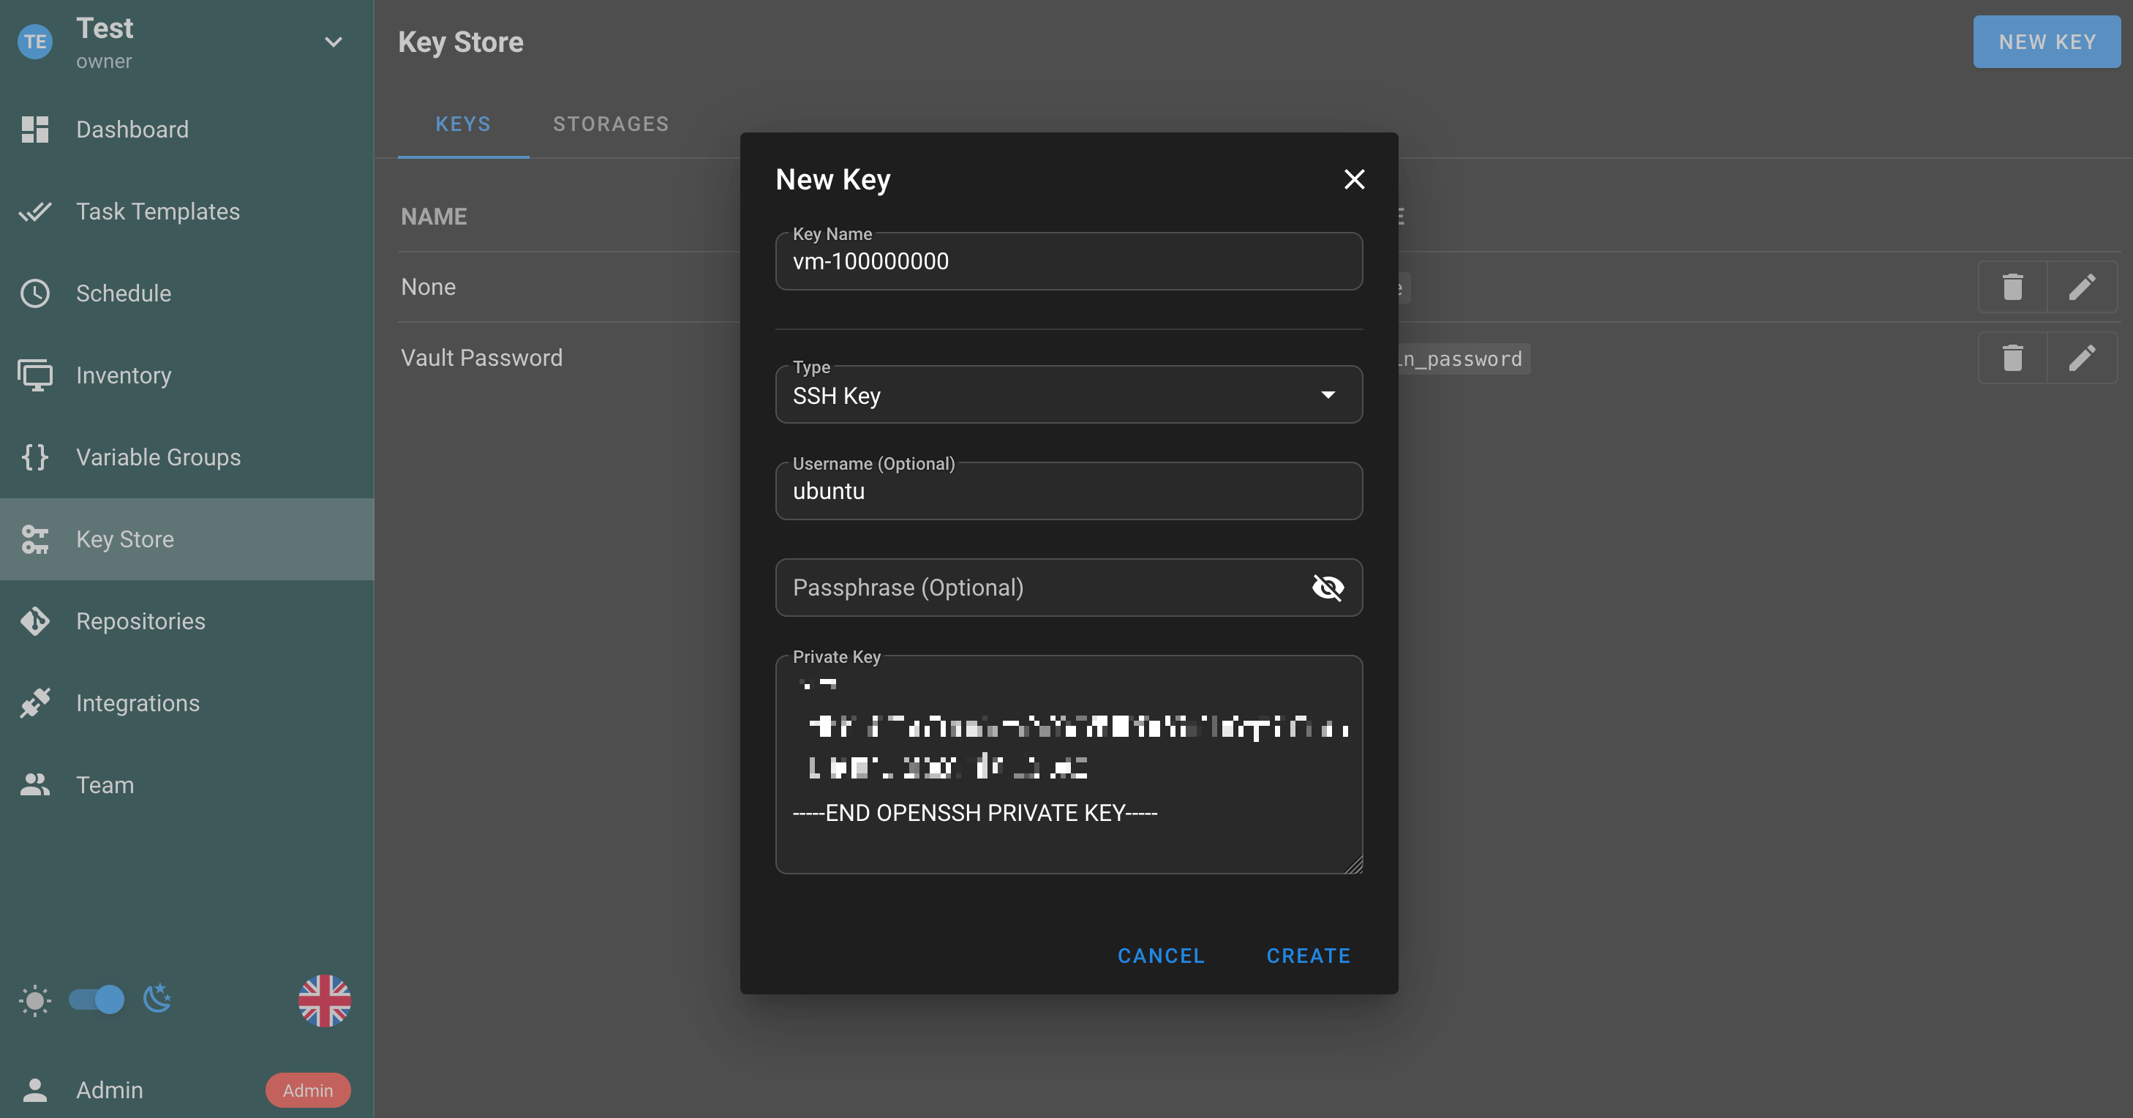Screen dimensions: 2133x1118
Task: Expand the Test project chevron
Action: point(334,42)
